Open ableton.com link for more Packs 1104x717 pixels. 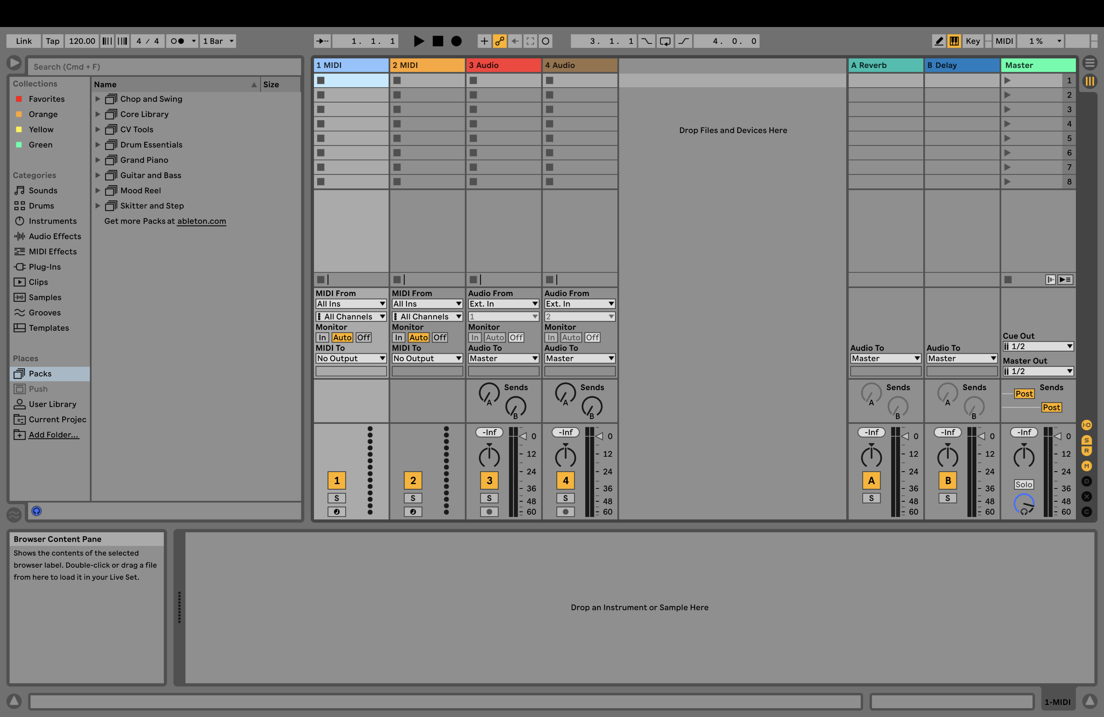202,221
